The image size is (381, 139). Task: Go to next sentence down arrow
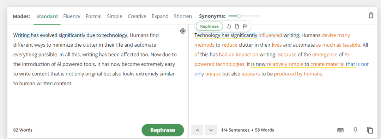click(x=211, y=130)
